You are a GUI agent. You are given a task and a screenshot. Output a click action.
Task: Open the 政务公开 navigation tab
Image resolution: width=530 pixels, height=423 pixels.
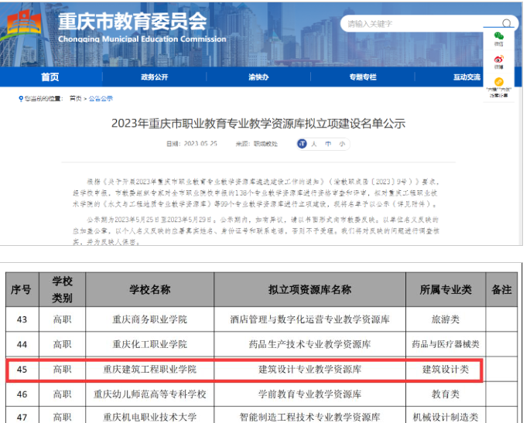(155, 77)
